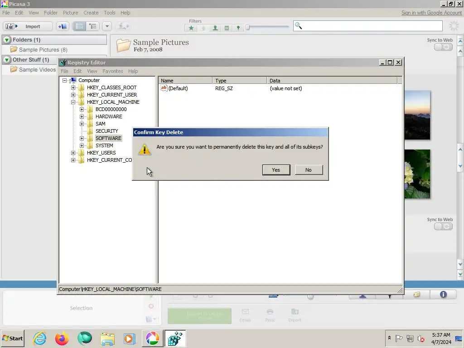Image resolution: width=464 pixels, height=348 pixels.
Task: Switch Picasa to tree folder view
Action: coord(93,26)
